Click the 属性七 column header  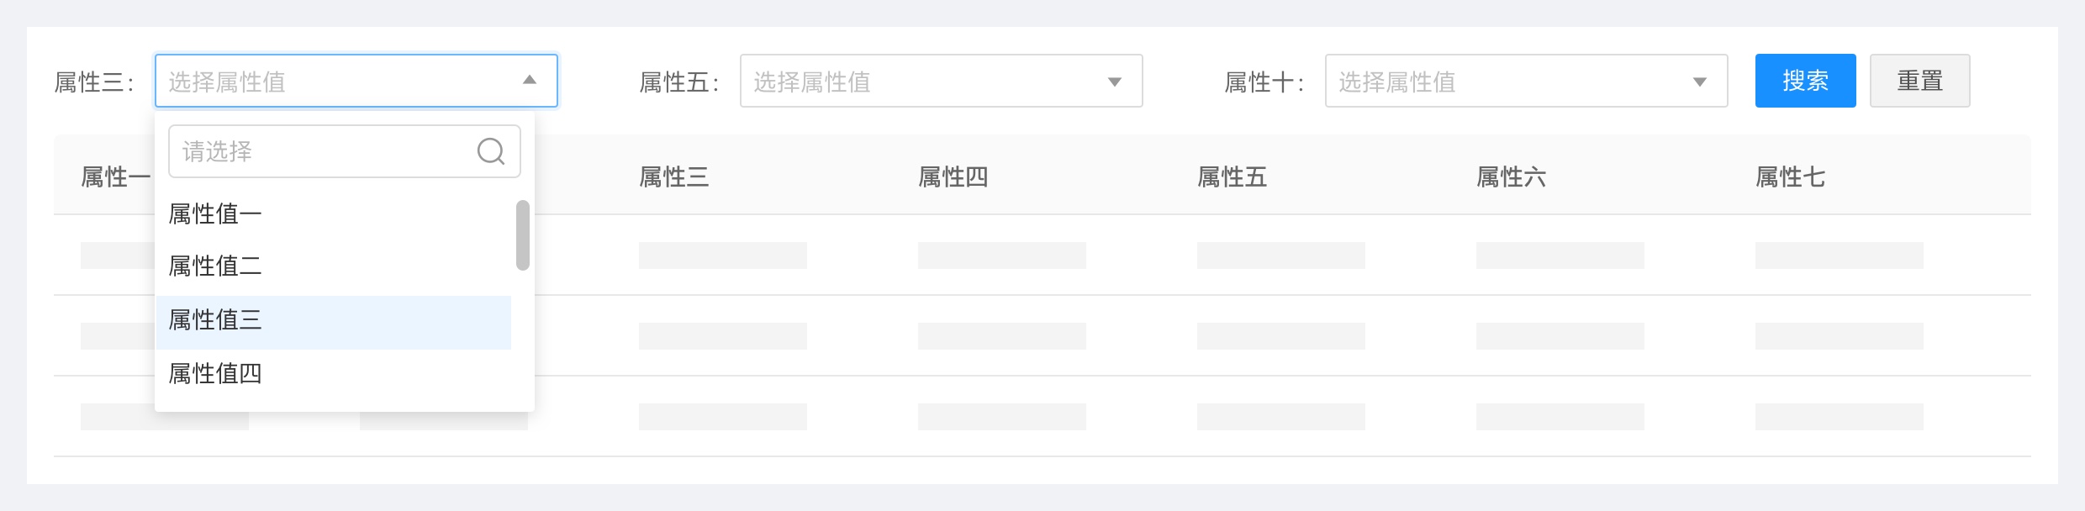(x=1790, y=177)
